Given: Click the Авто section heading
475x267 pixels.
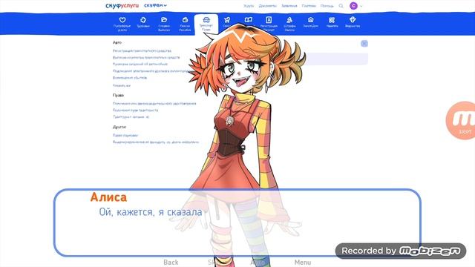Looking at the screenshot, I should [x=117, y=42].
